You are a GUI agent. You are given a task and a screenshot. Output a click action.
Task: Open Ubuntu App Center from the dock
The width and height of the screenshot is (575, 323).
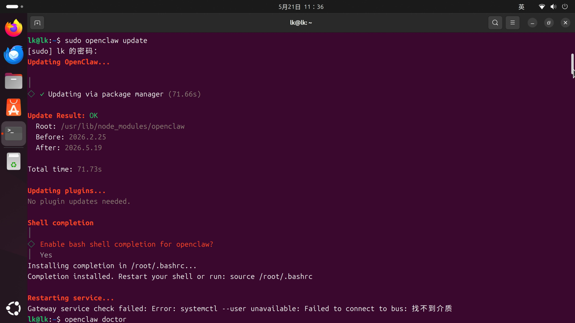14,107
